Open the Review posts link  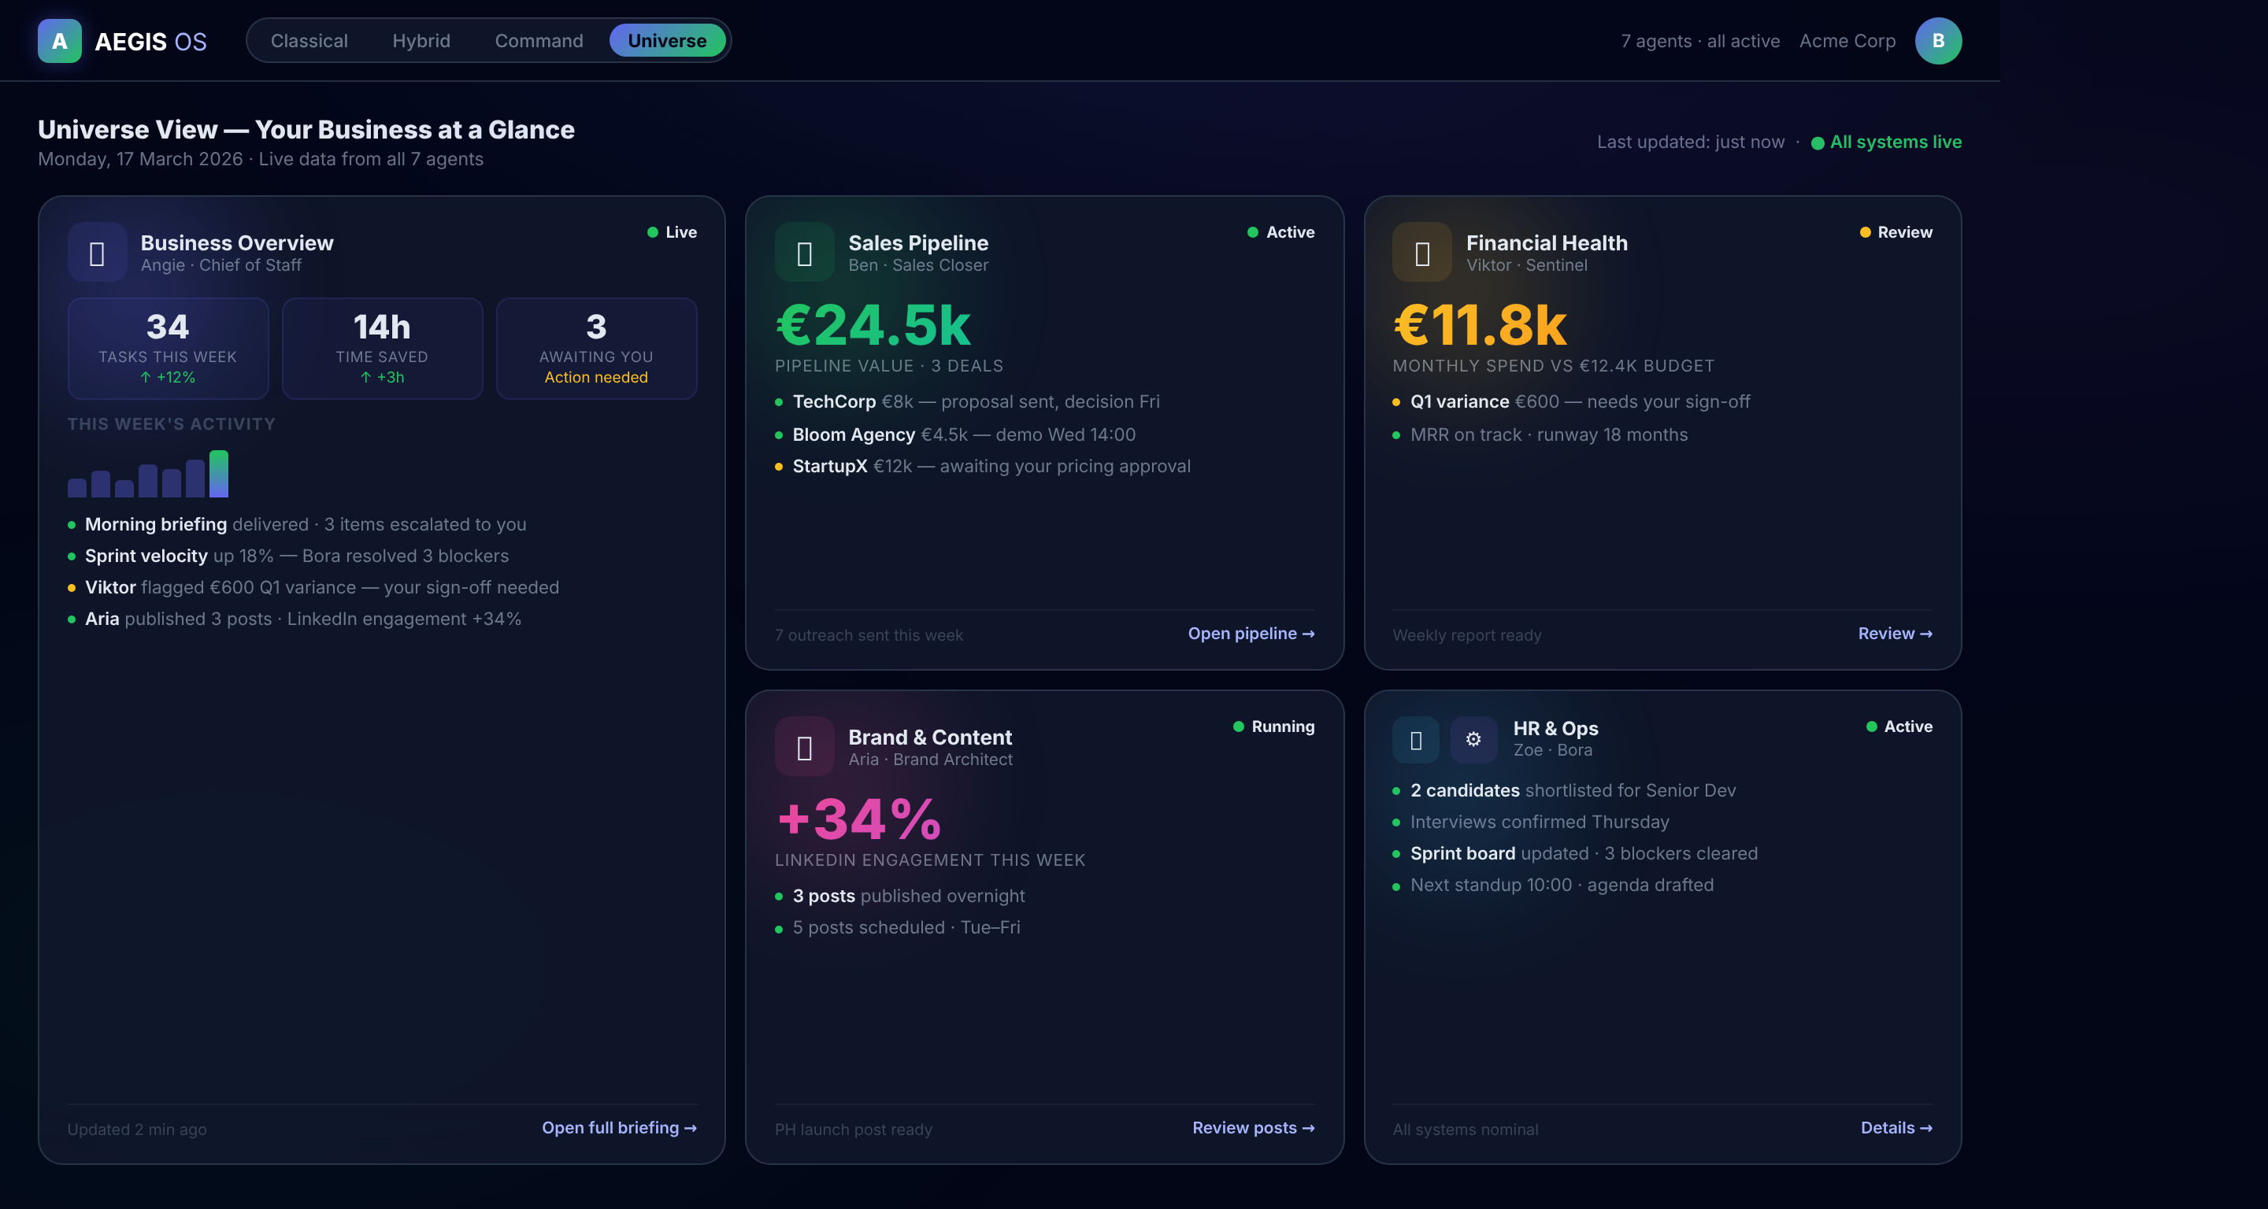(1252, 1127)
